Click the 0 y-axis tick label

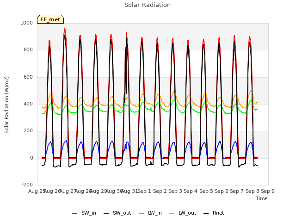pyautogui.click(x=31, y=158)
